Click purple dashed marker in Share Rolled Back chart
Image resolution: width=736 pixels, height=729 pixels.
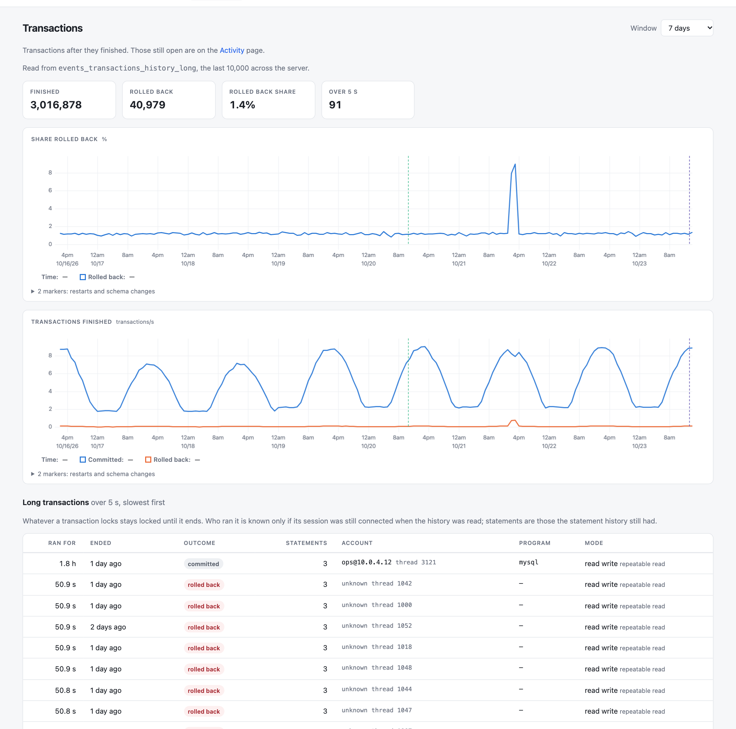[x=689, y=200]
